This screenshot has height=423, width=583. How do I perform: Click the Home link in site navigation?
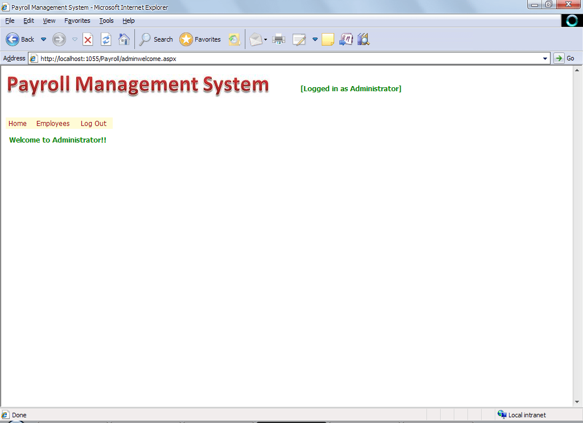18,124
